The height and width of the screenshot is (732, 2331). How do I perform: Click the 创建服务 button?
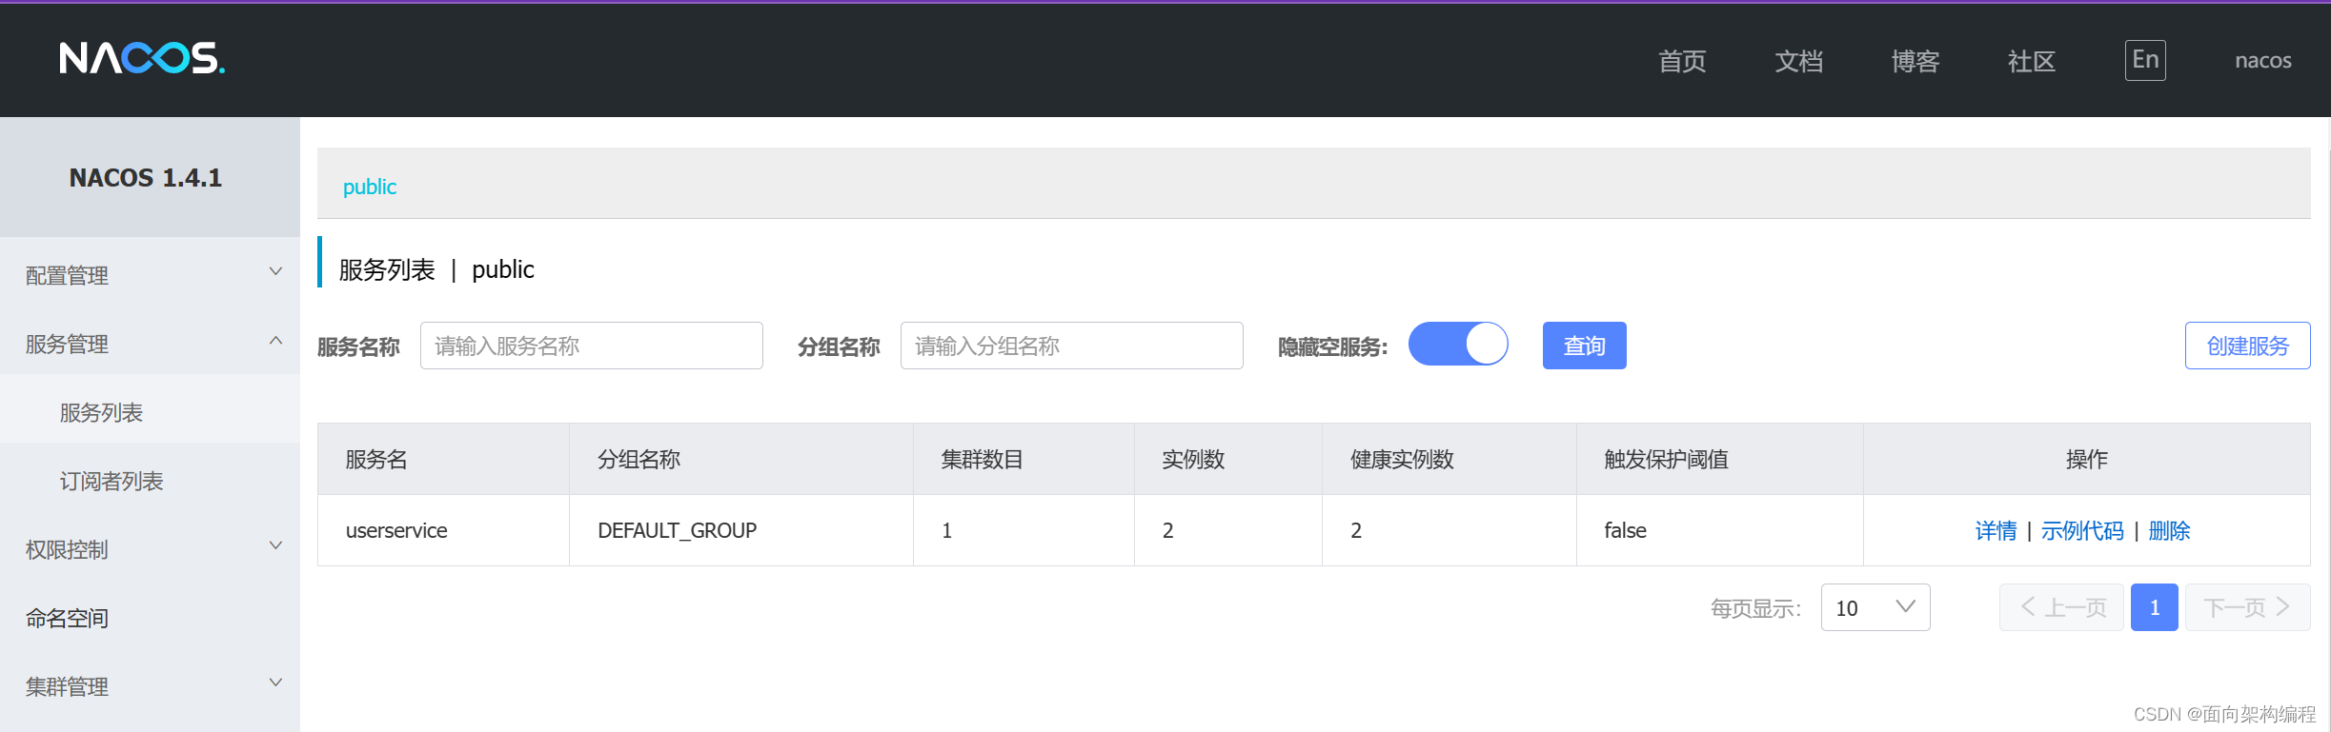click(2247, 346)
